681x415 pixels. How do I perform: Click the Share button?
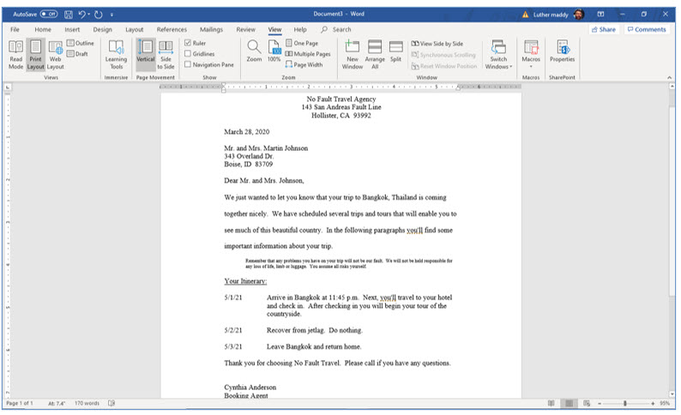604,29
